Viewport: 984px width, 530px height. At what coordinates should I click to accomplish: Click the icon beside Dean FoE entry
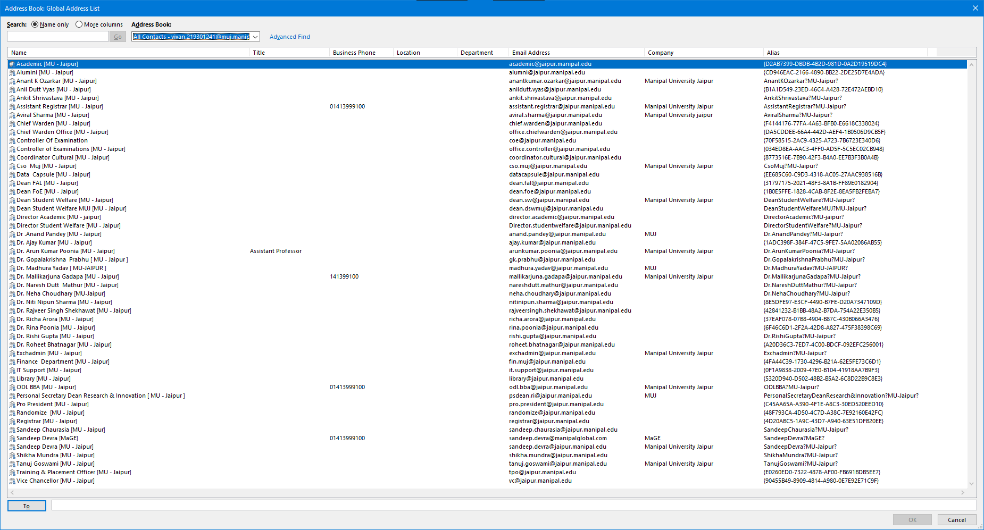12,192
